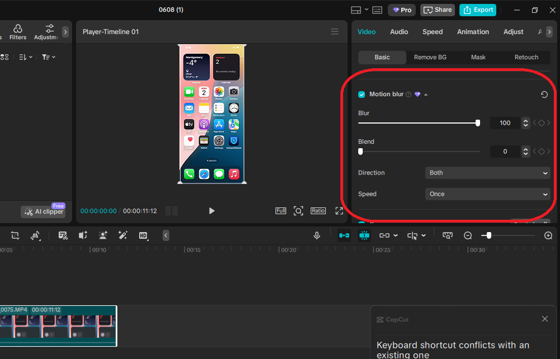Open the Speed dropdown set to Once
560x359 pixels.
pos(487,195)
